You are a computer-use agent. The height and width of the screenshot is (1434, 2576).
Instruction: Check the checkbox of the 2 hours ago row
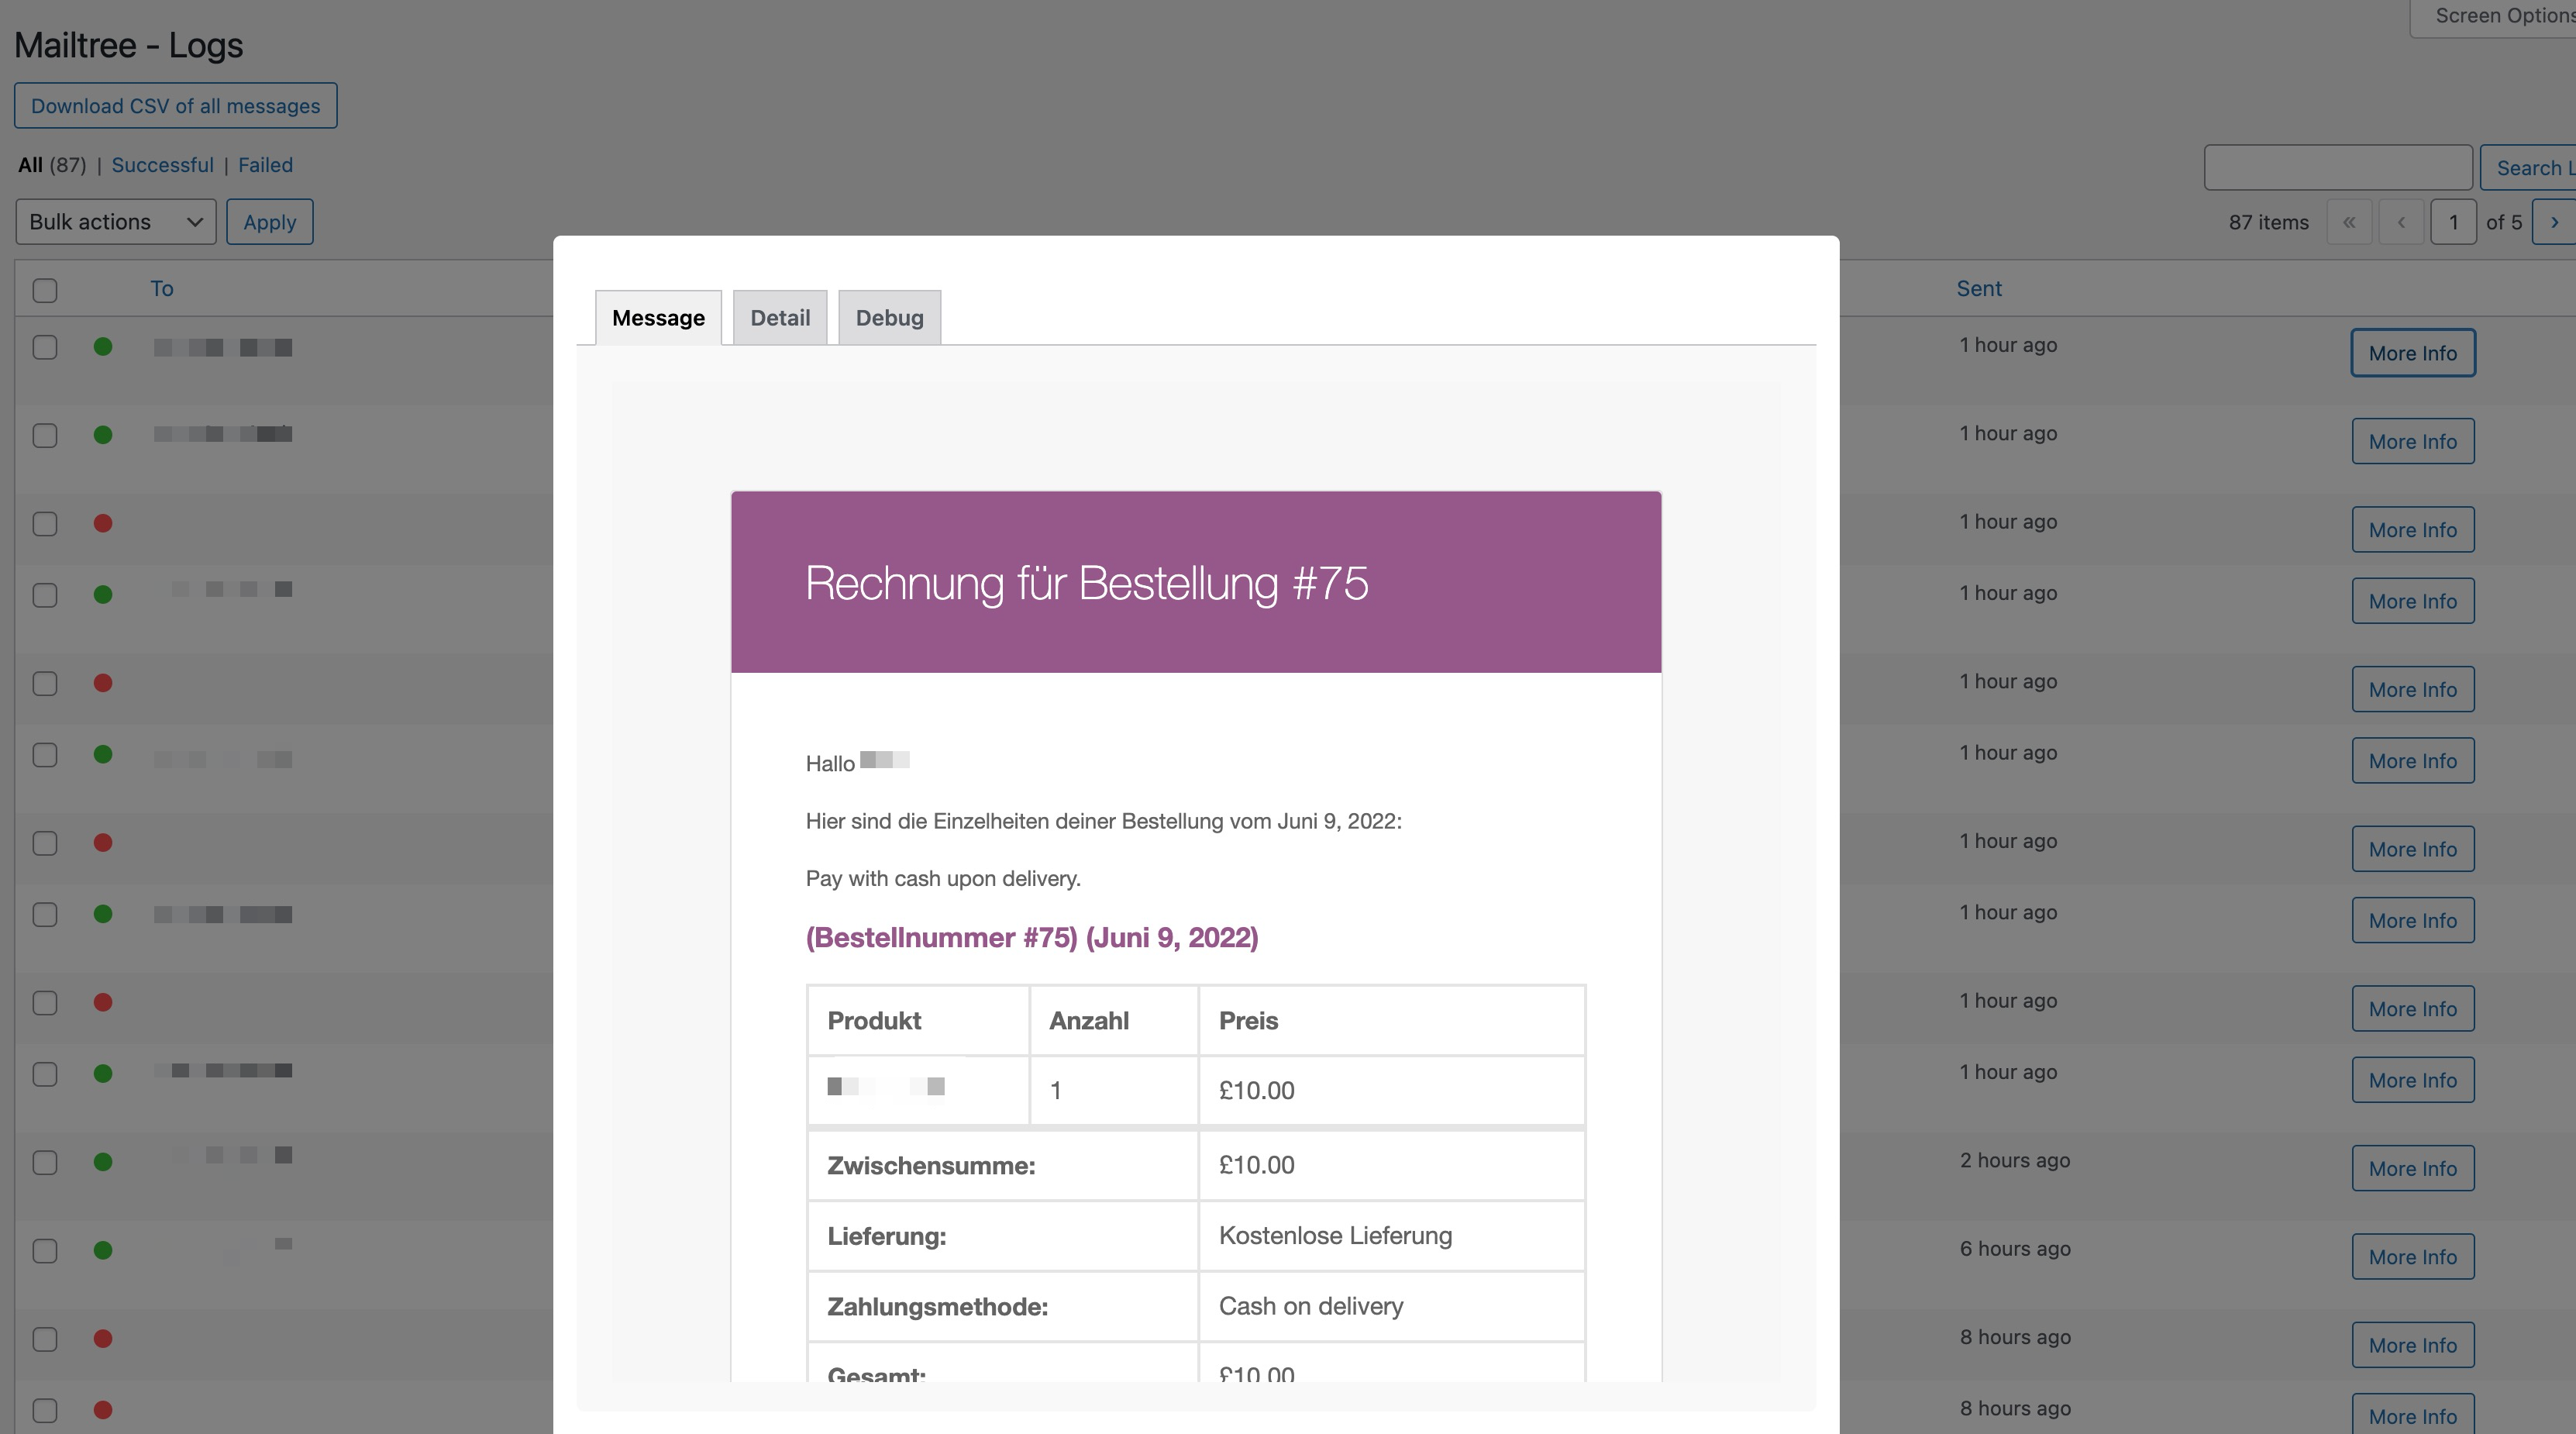pos(45,1162)
